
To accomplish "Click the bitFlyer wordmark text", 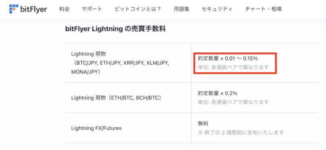I will (34, 9).
